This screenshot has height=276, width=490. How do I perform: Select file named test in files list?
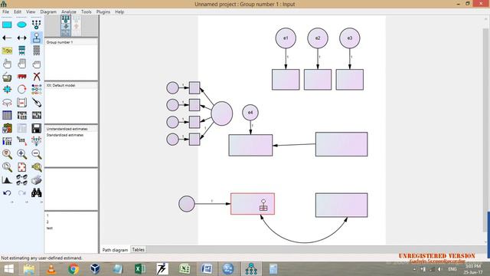(x=49, y=228)
